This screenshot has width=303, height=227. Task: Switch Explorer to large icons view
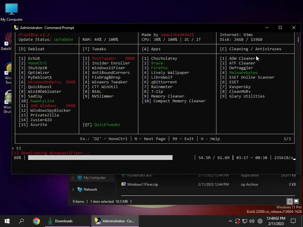296,201
